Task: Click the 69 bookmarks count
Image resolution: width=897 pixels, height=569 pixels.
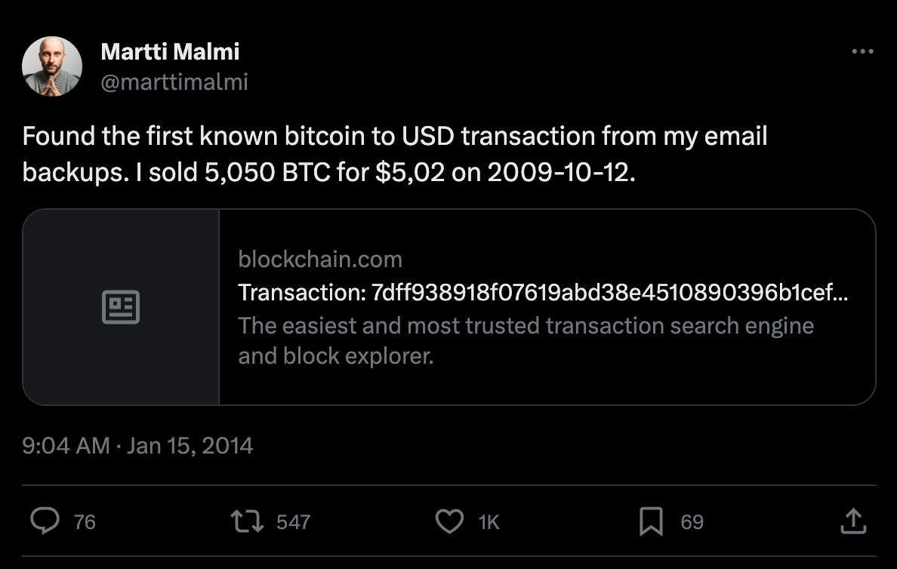Action: pyautogui.click(x=692, y=521)
